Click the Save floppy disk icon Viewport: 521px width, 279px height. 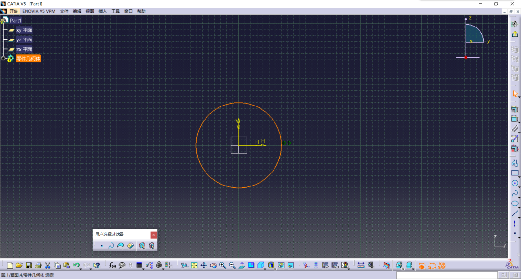(x=29, y=266)
